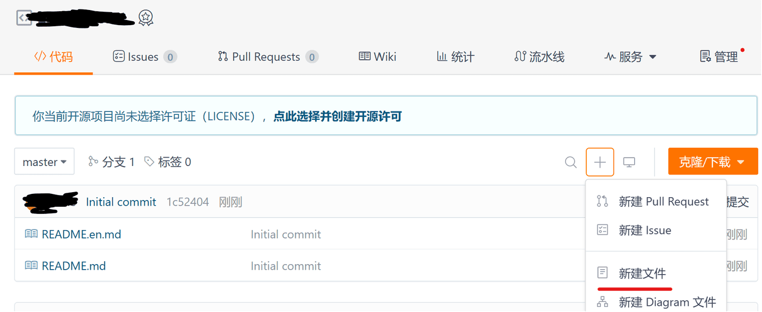
Task: Go to the Wiki tab
Action: [x=378, y=57]
